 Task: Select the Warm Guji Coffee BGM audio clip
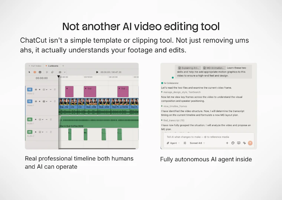[99, 122]
